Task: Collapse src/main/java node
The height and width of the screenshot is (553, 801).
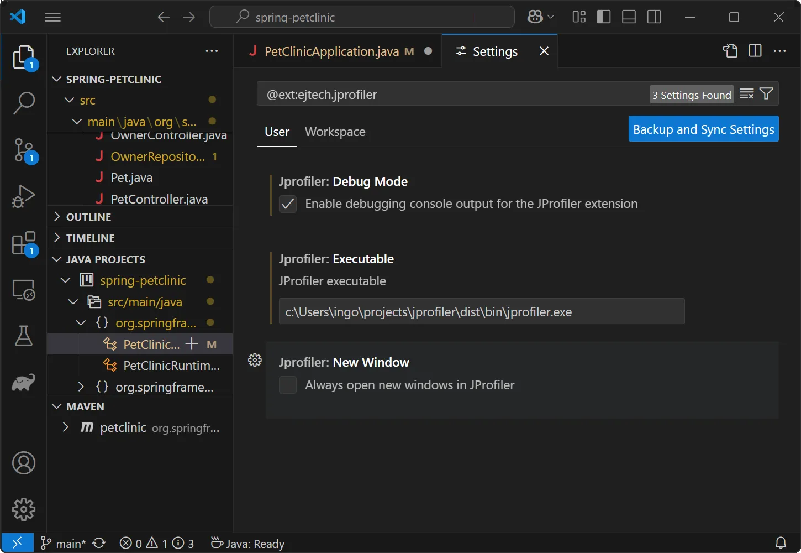Action: (140, 302)
